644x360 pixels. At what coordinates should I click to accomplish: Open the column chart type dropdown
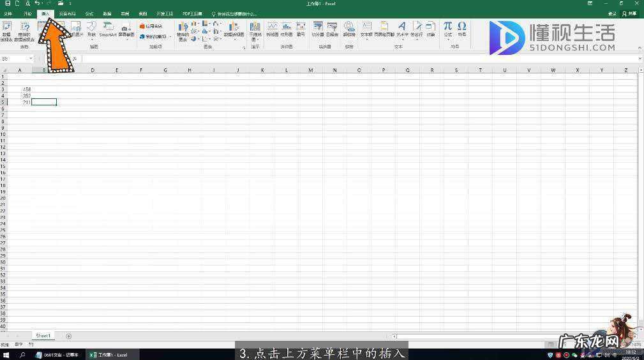click(x=195, y=24)
